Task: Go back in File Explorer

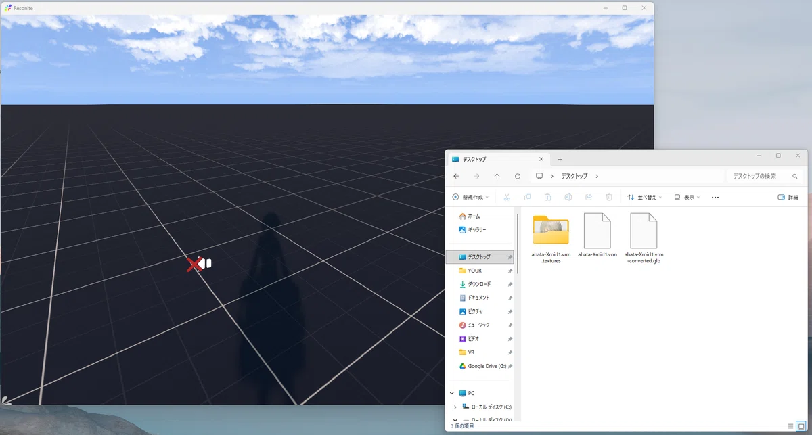Action: [x=456, y=176]
